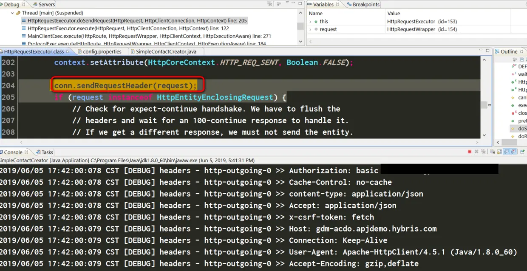Select ProtocolExec.execute frame line 184
The width and height of the screenshot is (527, 271).
(x=144, y=43)
